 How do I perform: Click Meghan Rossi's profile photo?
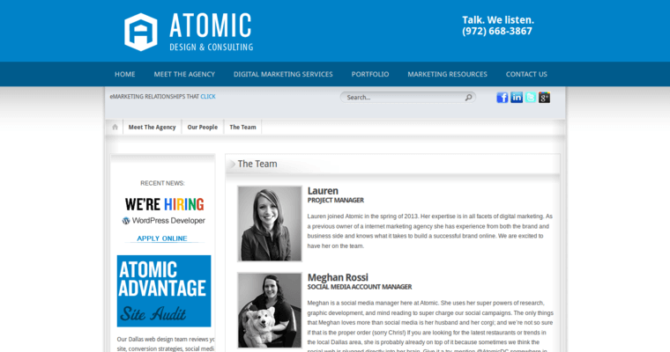click(x=270, y=310)
